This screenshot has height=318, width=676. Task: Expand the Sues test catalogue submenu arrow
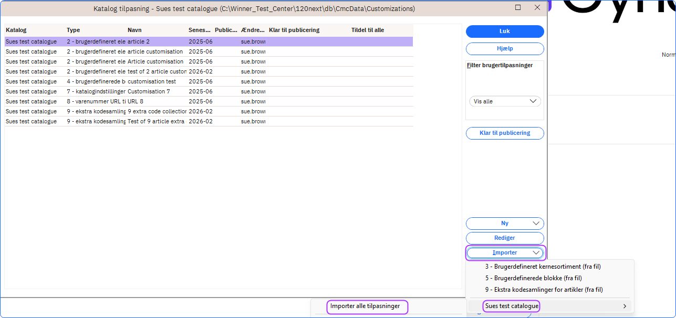625,306
